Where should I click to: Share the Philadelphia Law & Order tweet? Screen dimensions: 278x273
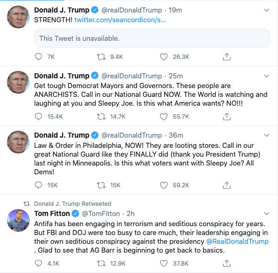pyautogui.click(x=227, y=185)
